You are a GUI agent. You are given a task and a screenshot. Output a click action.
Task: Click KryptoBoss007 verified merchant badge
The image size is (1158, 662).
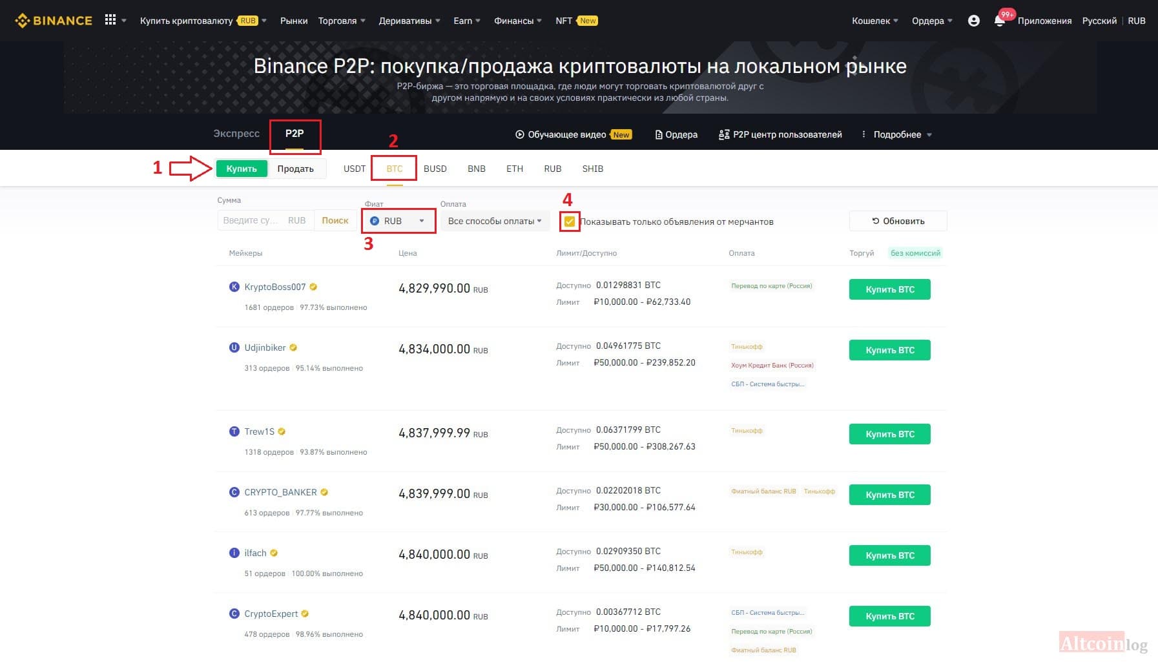click(313, 287)
